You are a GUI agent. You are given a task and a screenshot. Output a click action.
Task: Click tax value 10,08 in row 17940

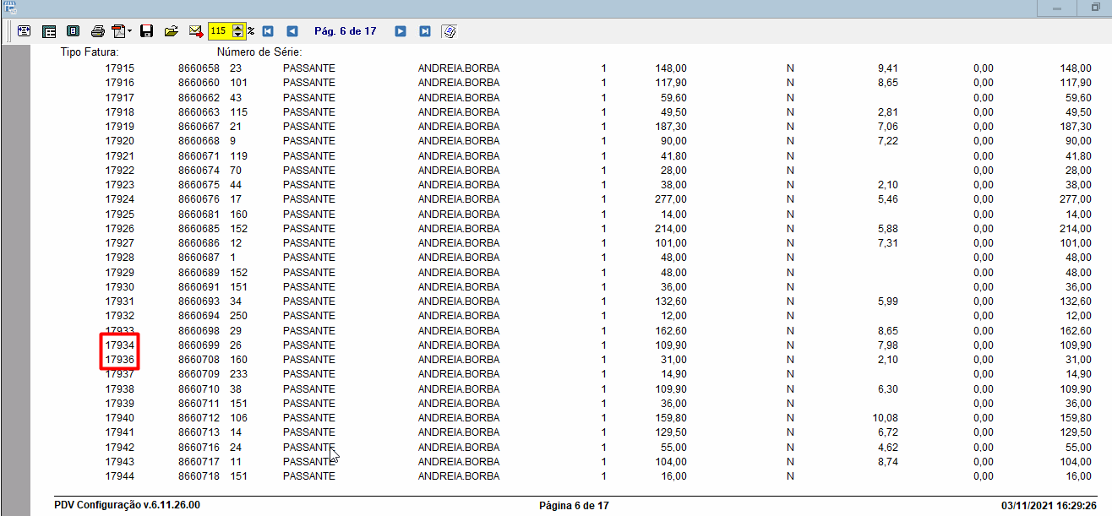pos(885,418)
